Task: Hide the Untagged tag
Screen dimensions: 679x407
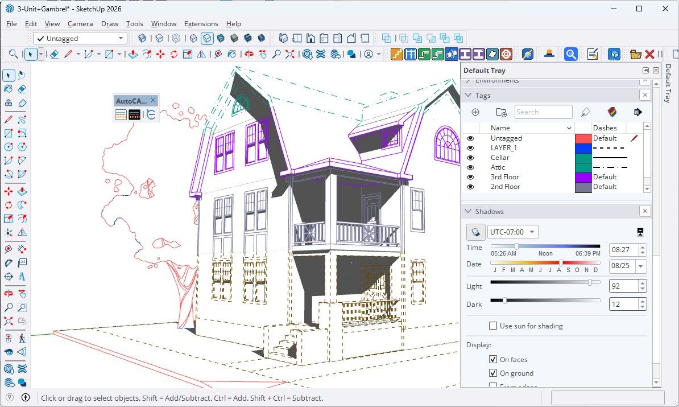Action: pos(470,138)
